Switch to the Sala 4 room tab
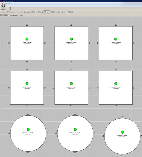Viewport: 142px width, 157px height. click(x=64, y=12)
